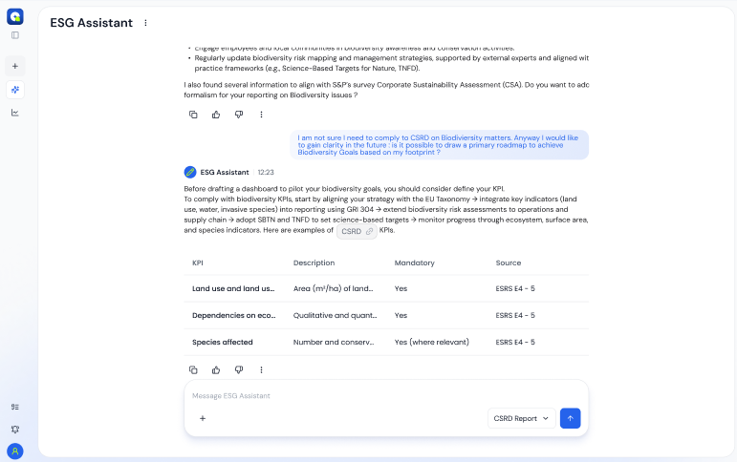737x462 pixels.
Task: Open the user profile avatar
Action: point(15,451)
